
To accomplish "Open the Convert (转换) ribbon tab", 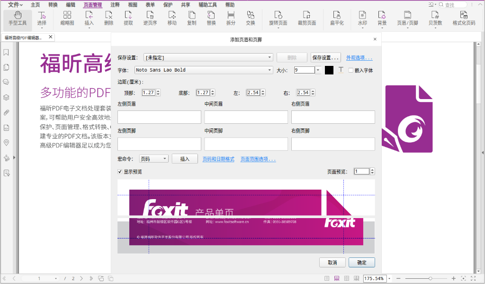I will (53, 5).
